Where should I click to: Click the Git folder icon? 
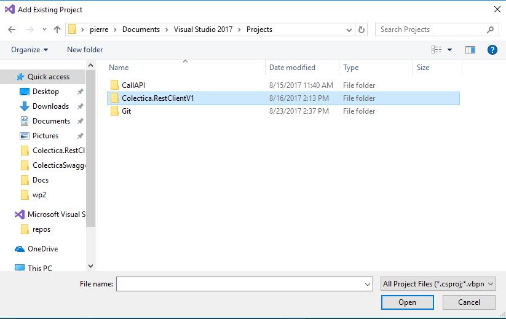114,111
